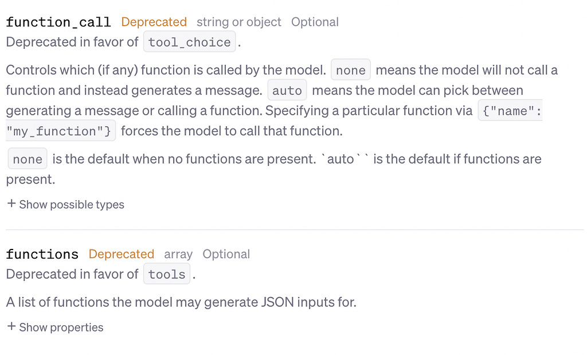The width and height of the screenshot is (587, 355).
Task: Select the function_call parameter heading
Action: click(58, 22)
